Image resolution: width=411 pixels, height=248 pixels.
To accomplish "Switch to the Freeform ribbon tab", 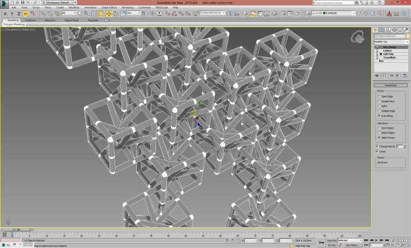I will click(x=30, y=20).
